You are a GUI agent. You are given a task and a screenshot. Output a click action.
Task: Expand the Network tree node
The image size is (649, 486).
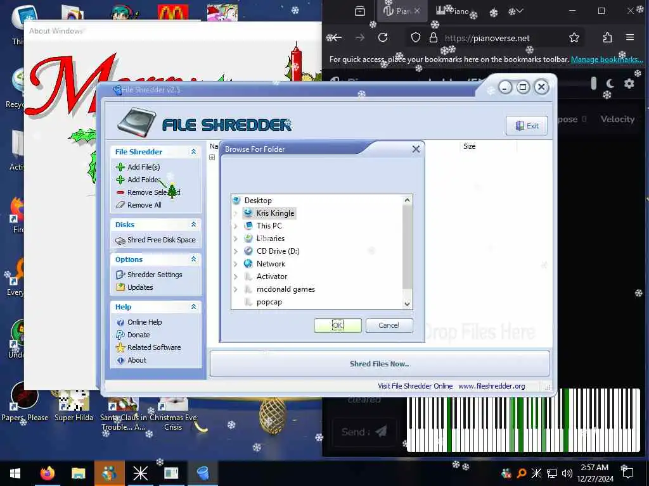coord(236,264)
